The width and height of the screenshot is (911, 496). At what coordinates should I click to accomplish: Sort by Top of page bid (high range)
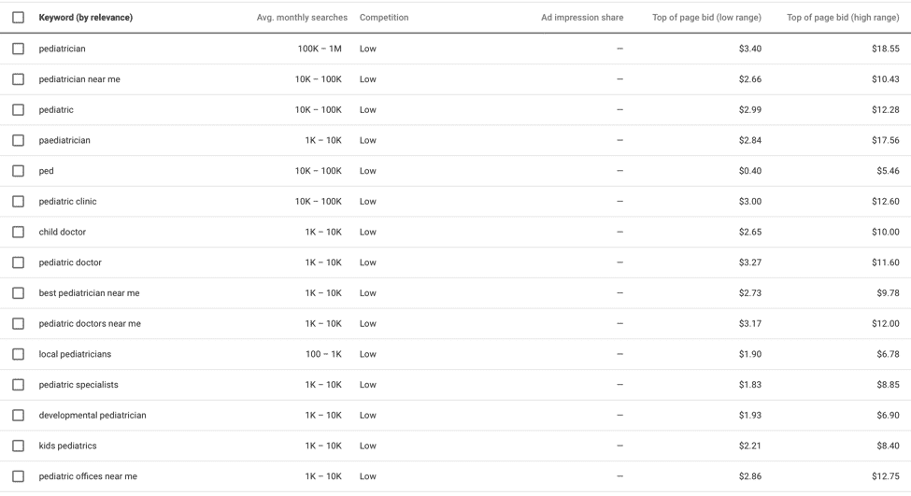click(x=843, y=18)
